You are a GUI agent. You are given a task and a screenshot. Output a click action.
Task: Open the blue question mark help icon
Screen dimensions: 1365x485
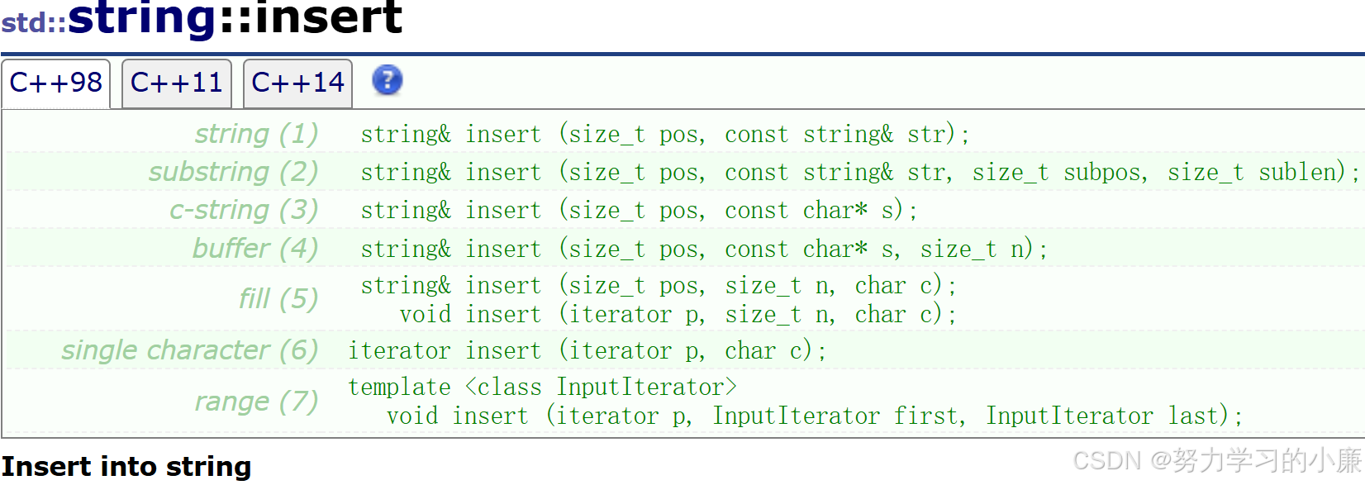point(387,81)
